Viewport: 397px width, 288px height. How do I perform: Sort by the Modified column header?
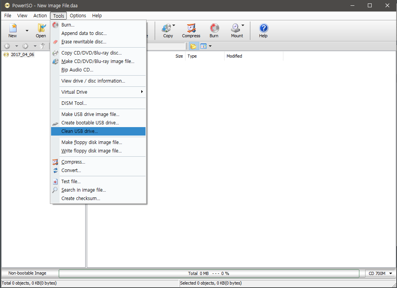(x=234, y=56)
